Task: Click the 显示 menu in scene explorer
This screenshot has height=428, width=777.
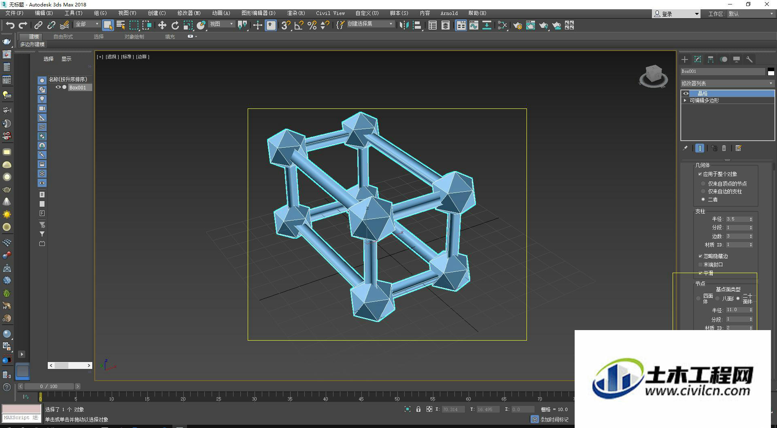Action: point(66,59)
